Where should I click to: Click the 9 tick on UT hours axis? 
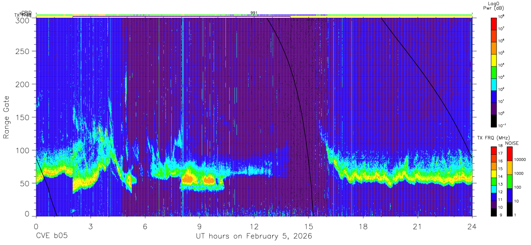pos(199,226)
